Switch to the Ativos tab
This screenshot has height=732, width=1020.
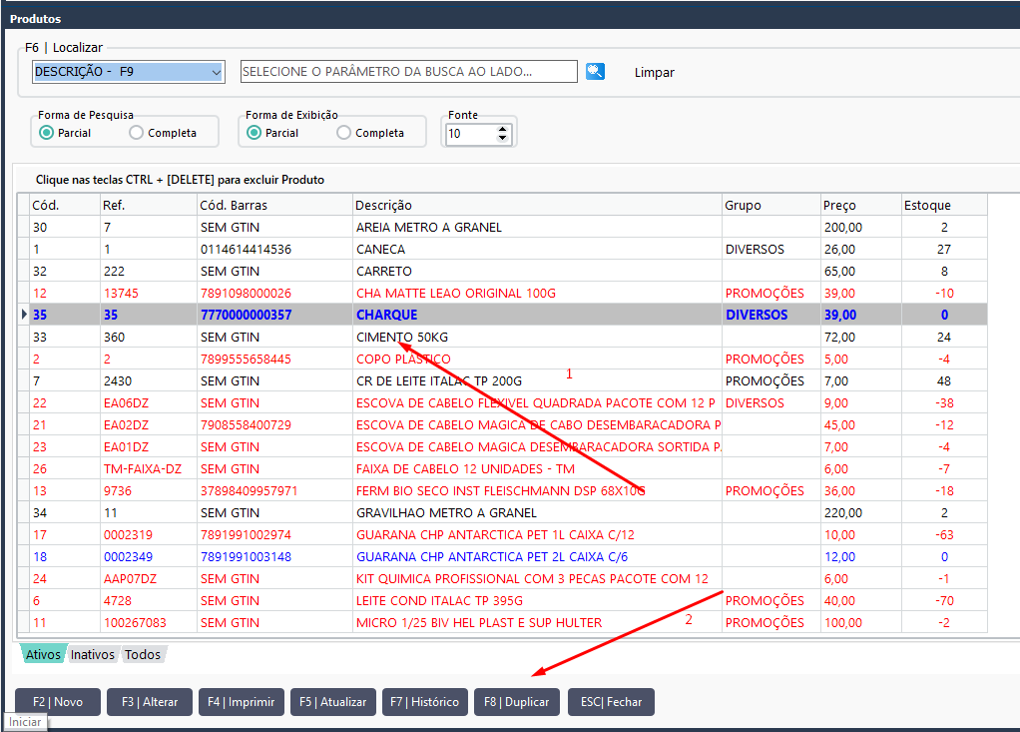pos(43,654)
